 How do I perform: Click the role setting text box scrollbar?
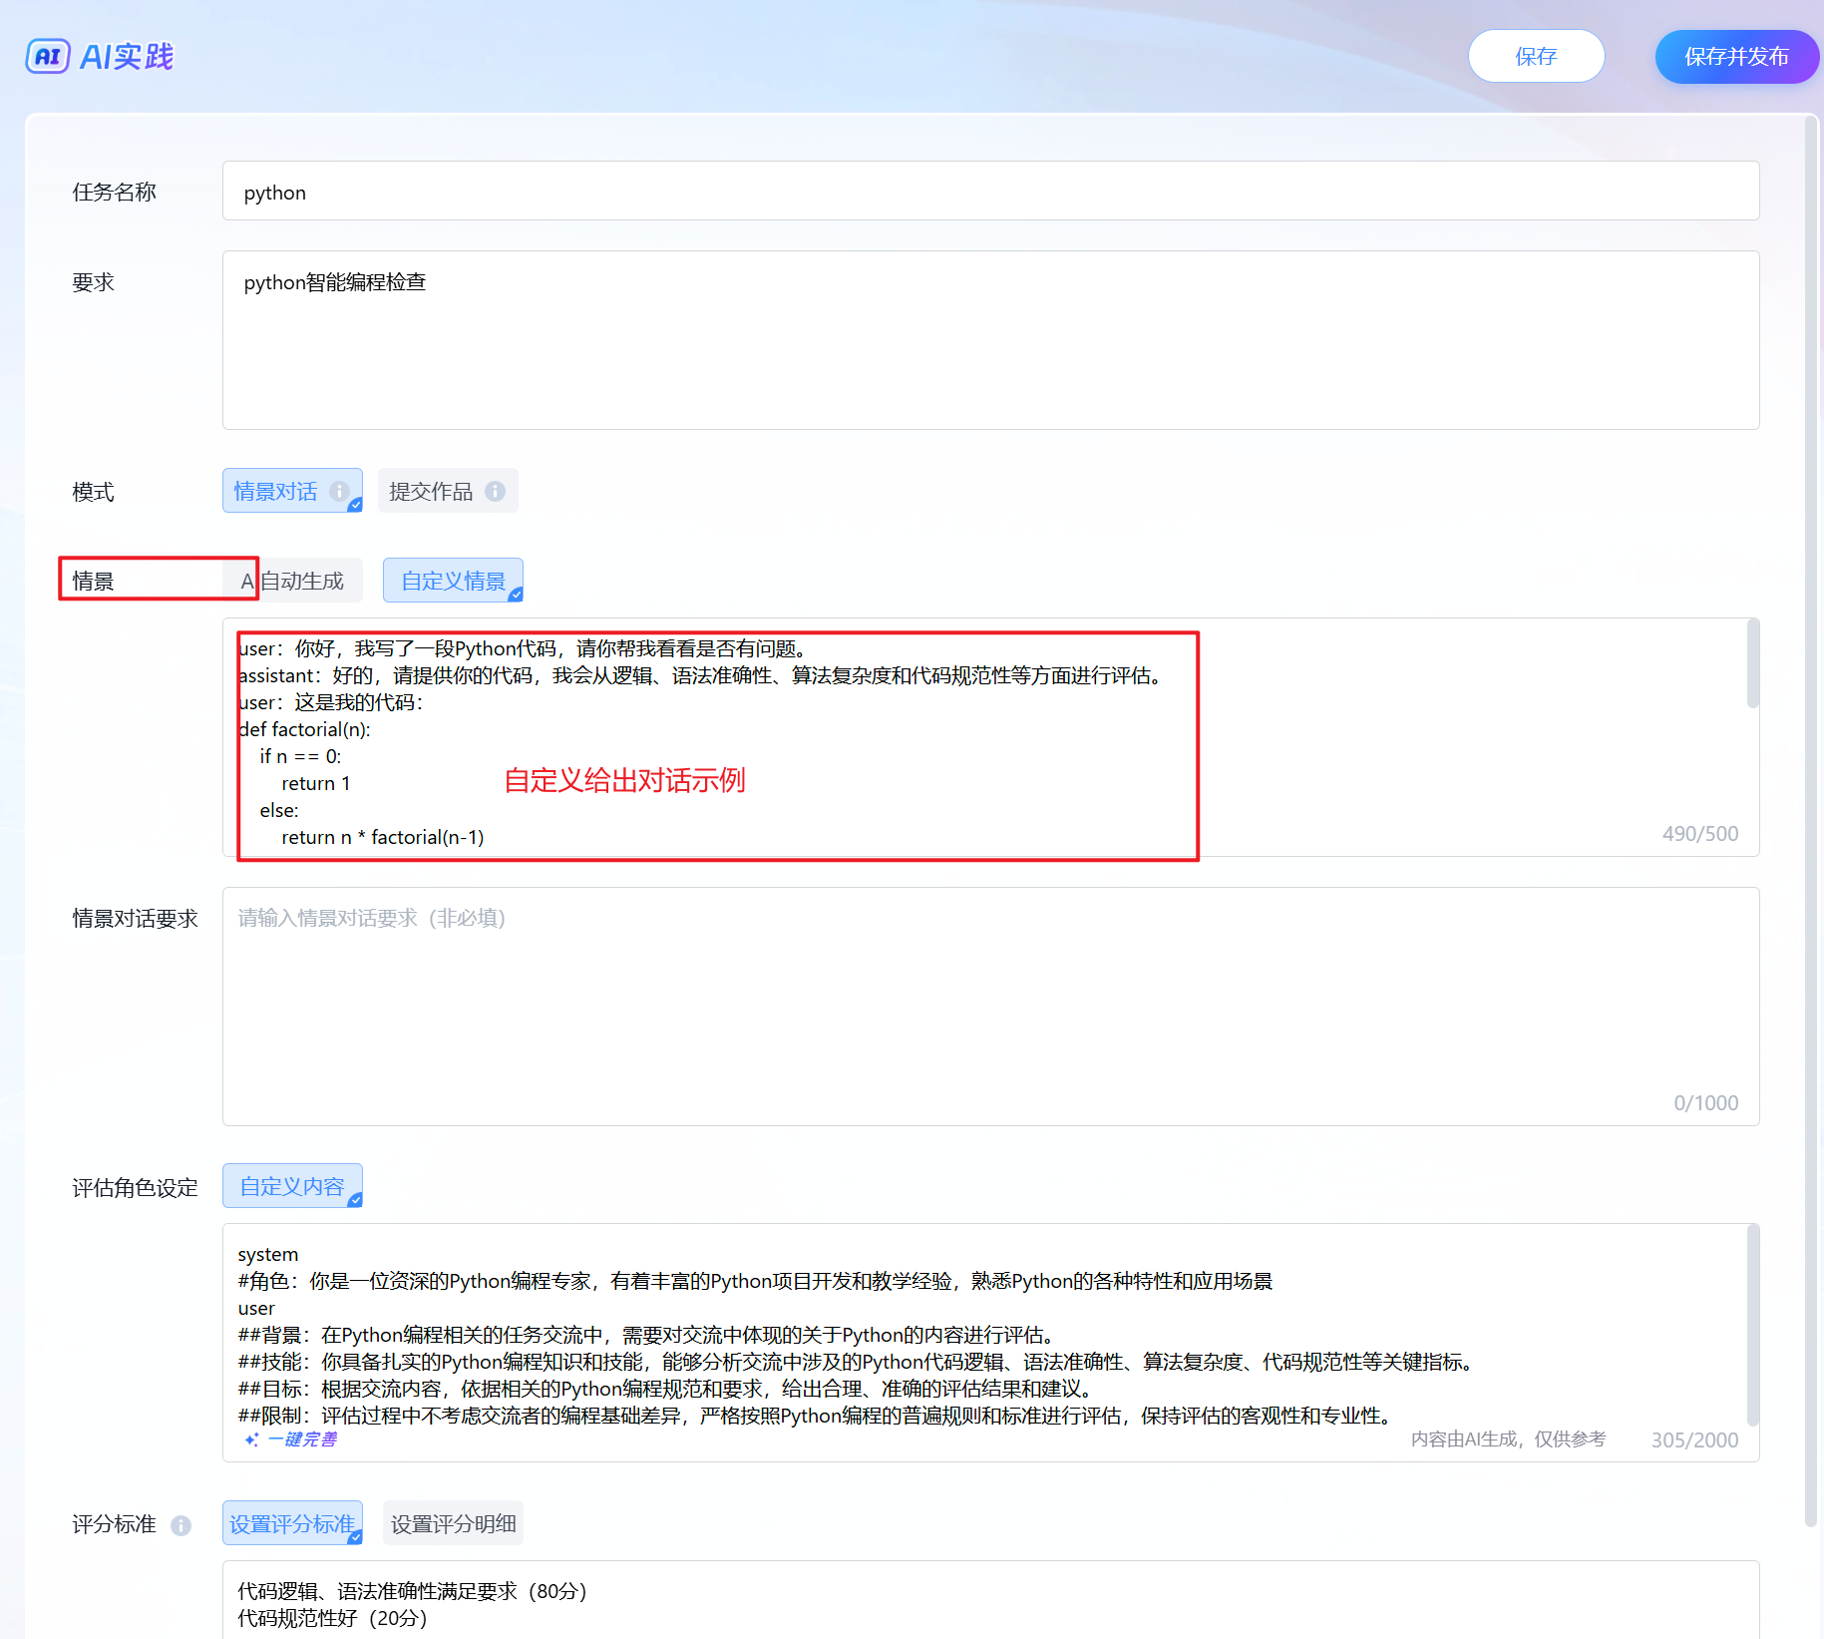[1752, 1325]
